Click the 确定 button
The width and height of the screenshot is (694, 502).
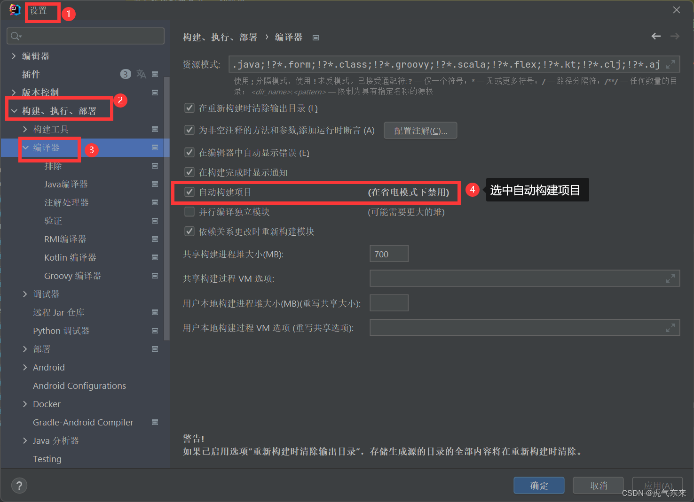click(539, 485)
